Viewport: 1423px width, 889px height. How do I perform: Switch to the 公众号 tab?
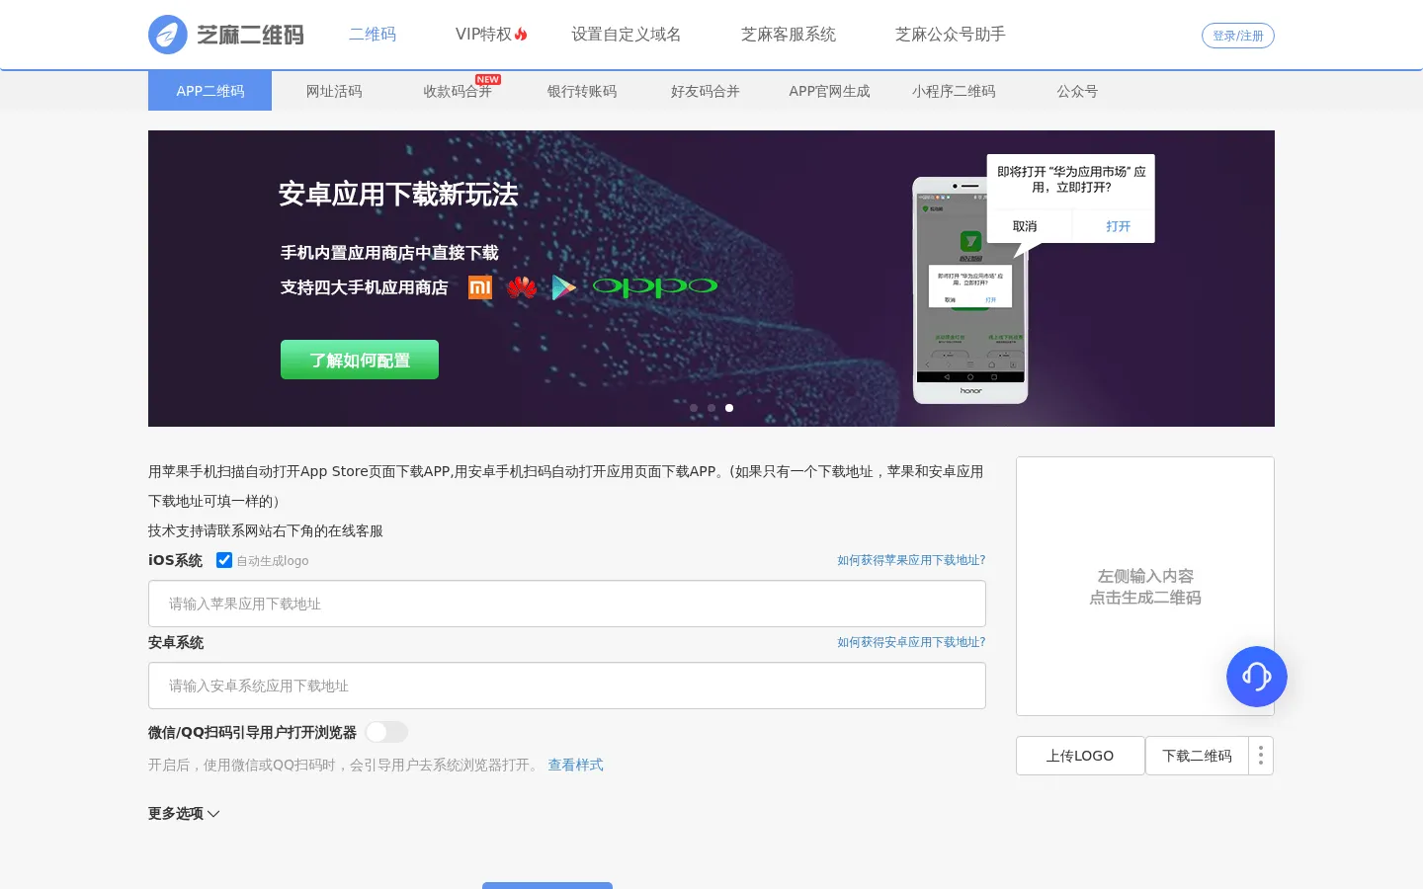pos(1077,91)
